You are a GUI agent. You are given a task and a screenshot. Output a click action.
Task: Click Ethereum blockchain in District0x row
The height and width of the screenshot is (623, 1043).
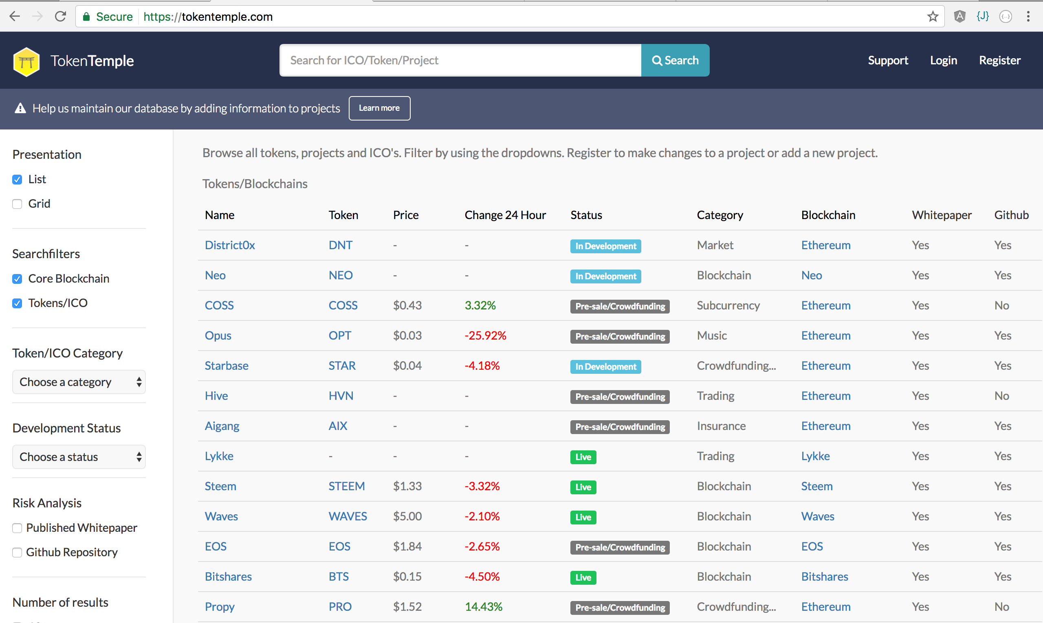pos(825,245)
